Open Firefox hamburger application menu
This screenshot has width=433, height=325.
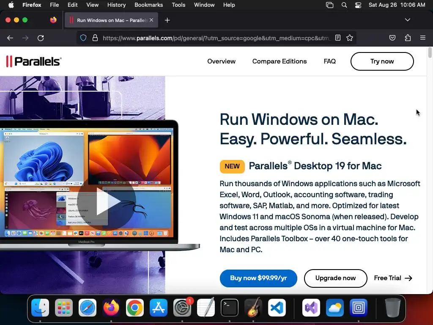pos(423,38)
